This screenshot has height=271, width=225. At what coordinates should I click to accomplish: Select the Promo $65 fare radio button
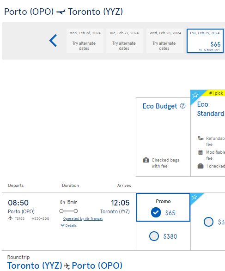156,212
